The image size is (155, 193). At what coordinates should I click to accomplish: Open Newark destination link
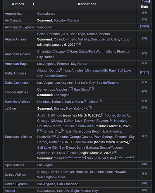[120, 172]
